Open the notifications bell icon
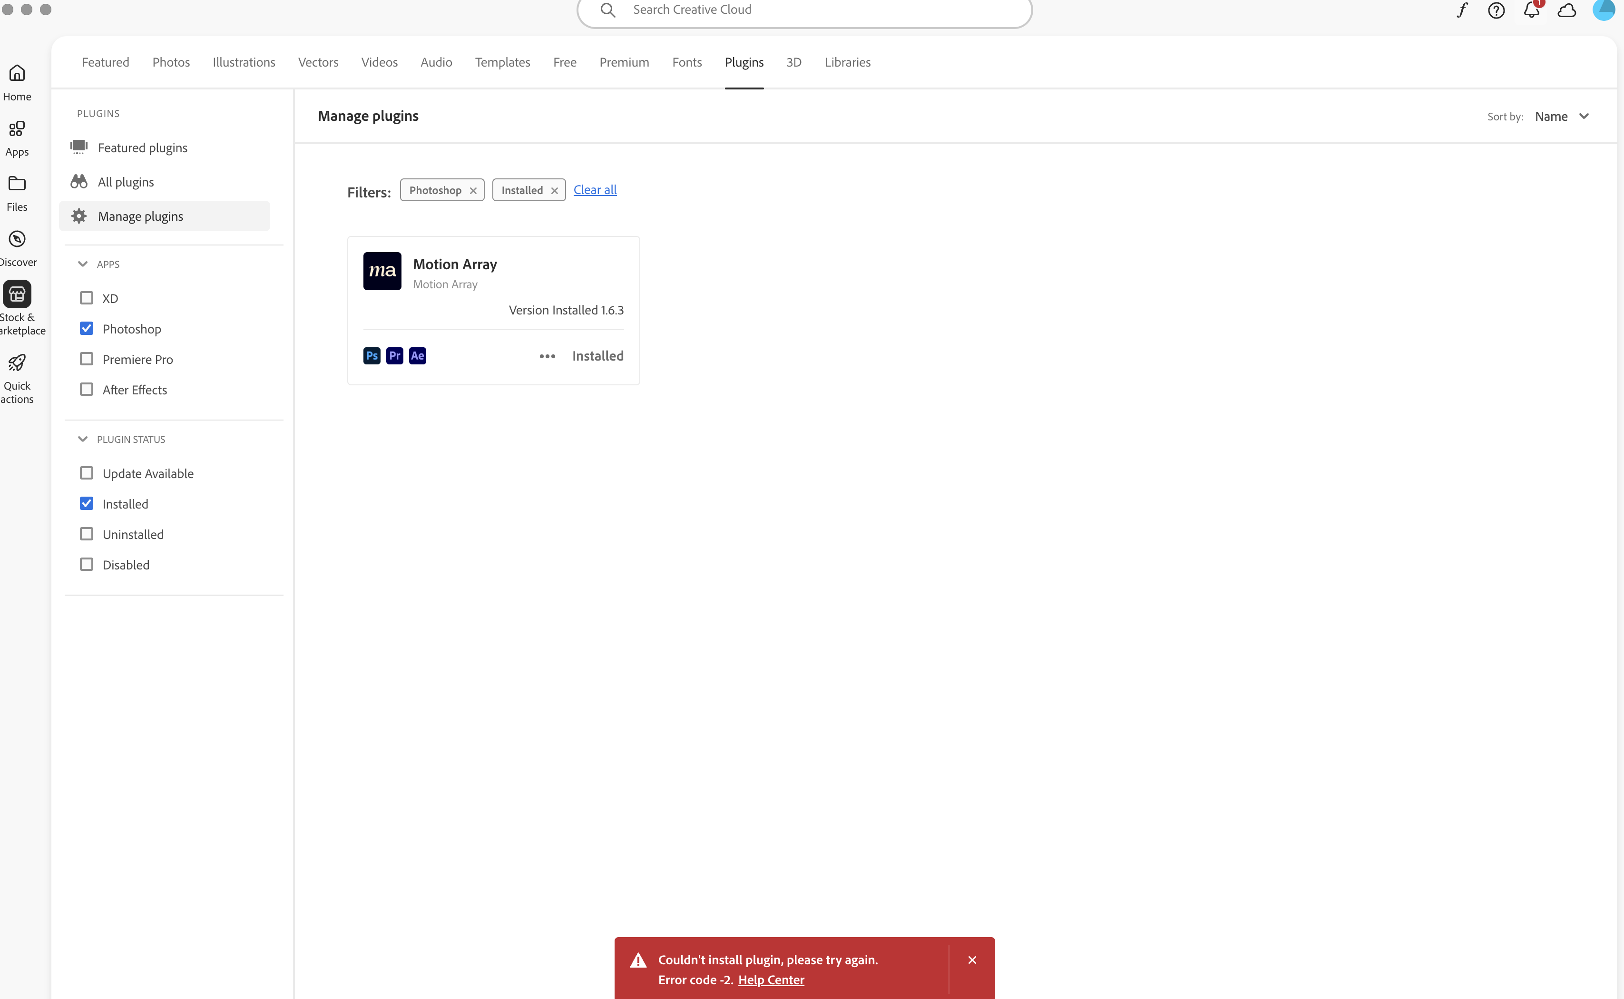1624x999 pixels. coord(1532,10)
